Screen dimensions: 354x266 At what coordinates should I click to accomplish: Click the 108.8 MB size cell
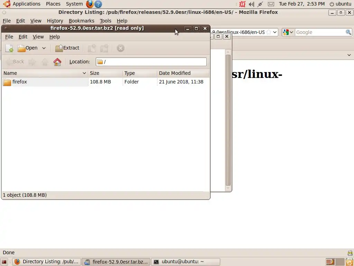click(x=101, y=82)
